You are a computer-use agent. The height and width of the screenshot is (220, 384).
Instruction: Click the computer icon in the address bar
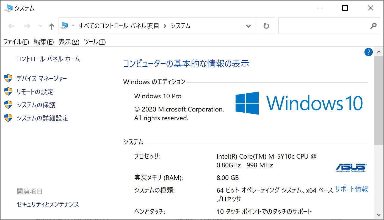click(64, 25)
